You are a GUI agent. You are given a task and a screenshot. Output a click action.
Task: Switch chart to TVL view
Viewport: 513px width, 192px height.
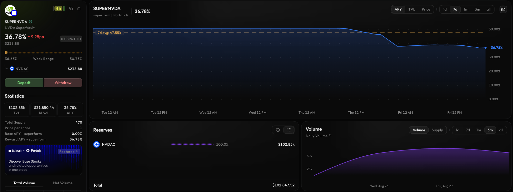coord(412,9)
